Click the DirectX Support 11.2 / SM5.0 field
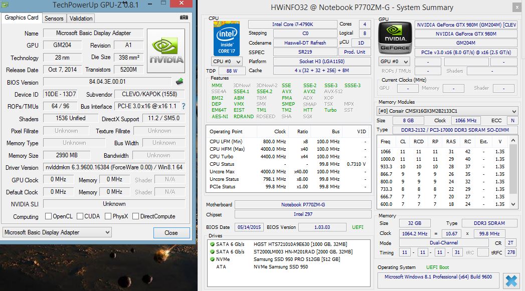This screenshot has width=525, height=291. (x=164, y=118)
